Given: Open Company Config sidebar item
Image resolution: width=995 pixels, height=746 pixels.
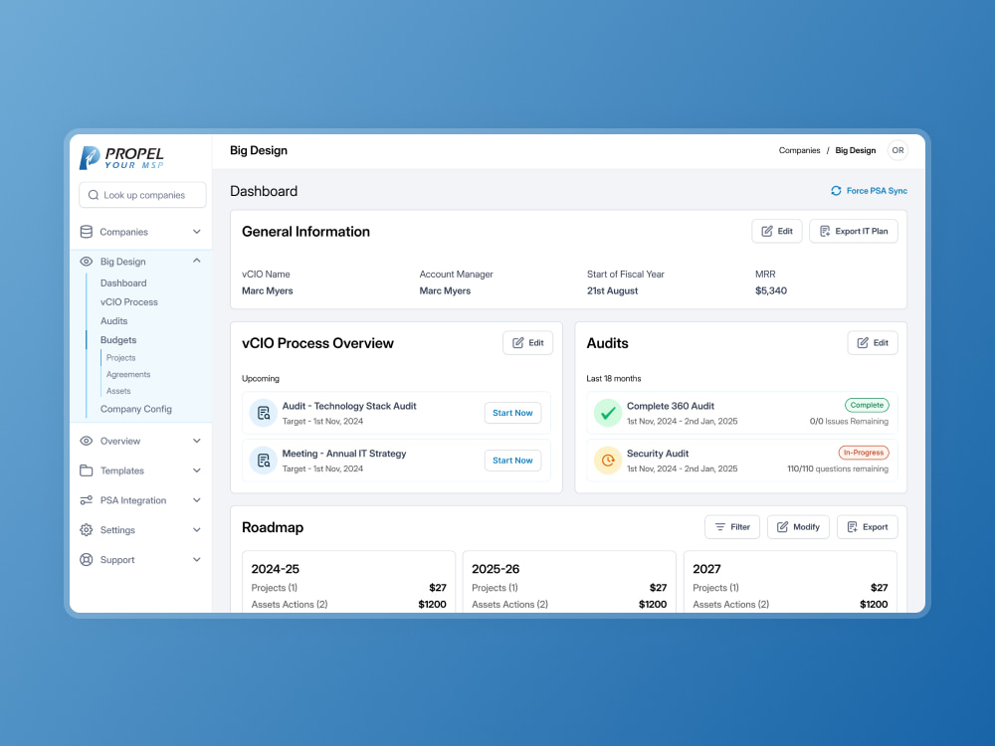Looking at the screenshot, I should tap(135, 409).
